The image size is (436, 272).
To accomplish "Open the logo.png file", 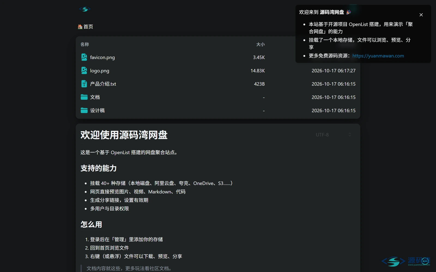I will (100, 71).
